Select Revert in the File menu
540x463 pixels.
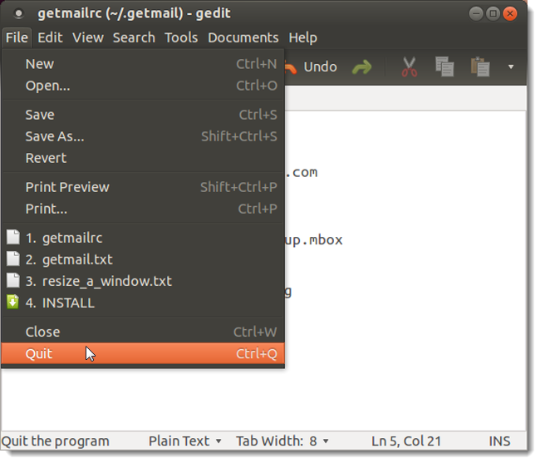click(x=46, y=158)
